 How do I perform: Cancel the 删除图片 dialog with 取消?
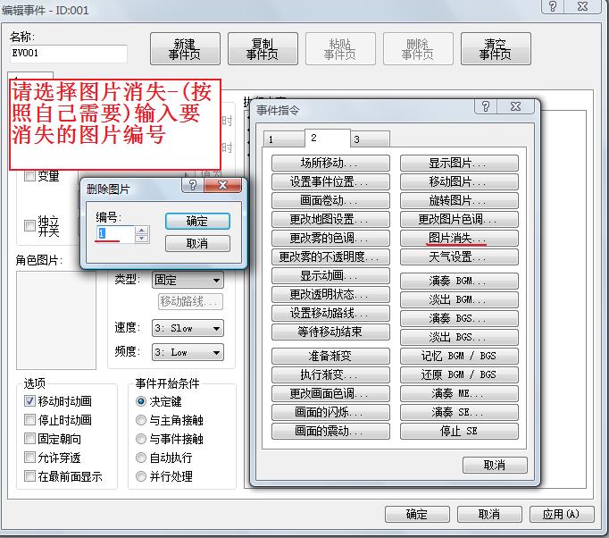pyautogui.click(x=197, y=243)
